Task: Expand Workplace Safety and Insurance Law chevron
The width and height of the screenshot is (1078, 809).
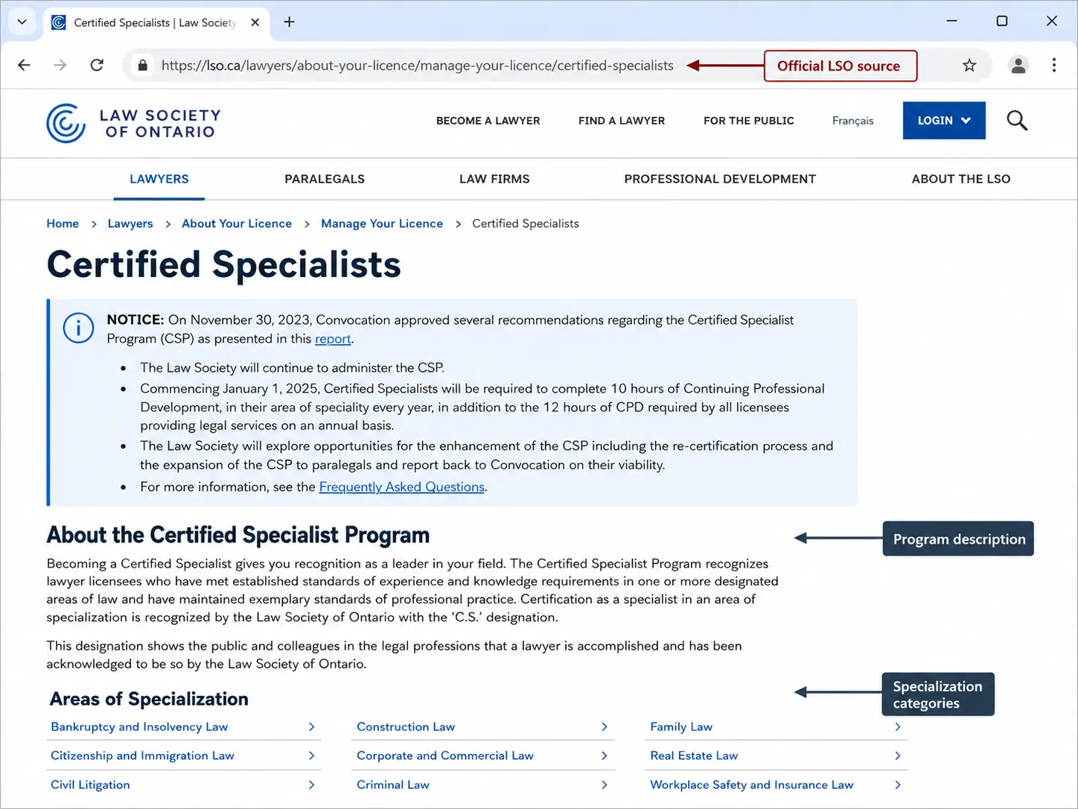Action: click(898, 784)
